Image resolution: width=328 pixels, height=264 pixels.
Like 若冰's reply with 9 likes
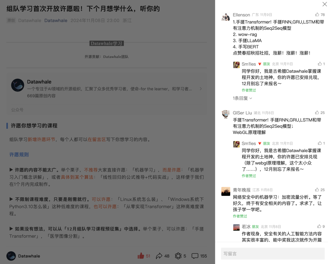[x=319, y=226]
